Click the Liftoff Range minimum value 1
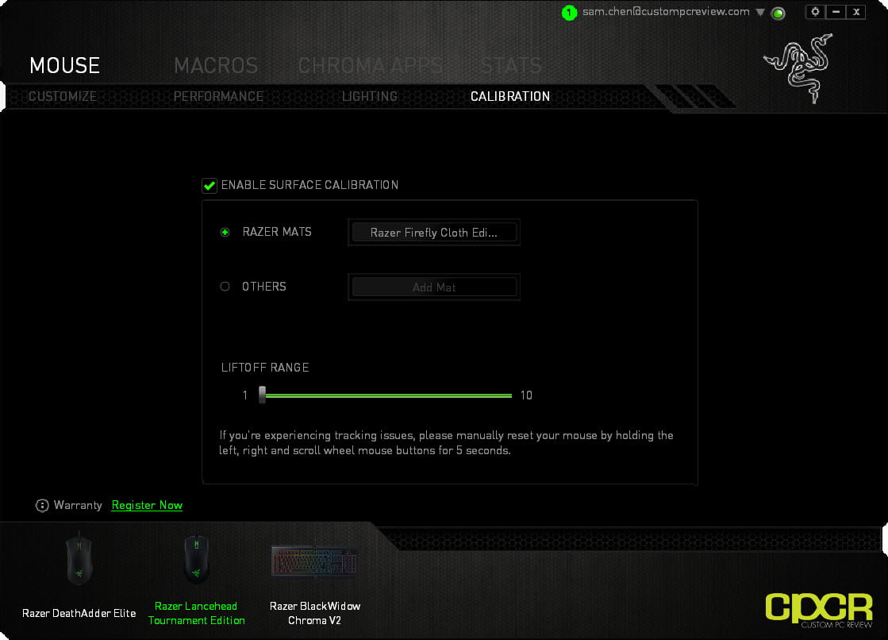Screen dimensions: 888x640 point(244,395)
